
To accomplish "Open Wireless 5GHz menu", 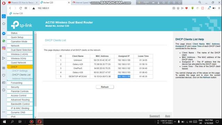I will click(20, 59).
